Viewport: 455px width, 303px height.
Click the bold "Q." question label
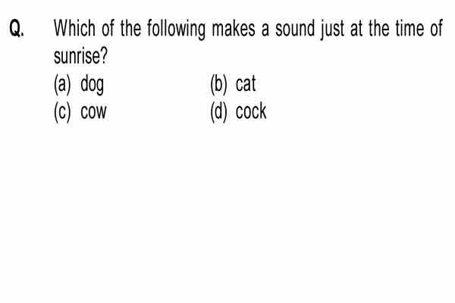click(17, 29)
